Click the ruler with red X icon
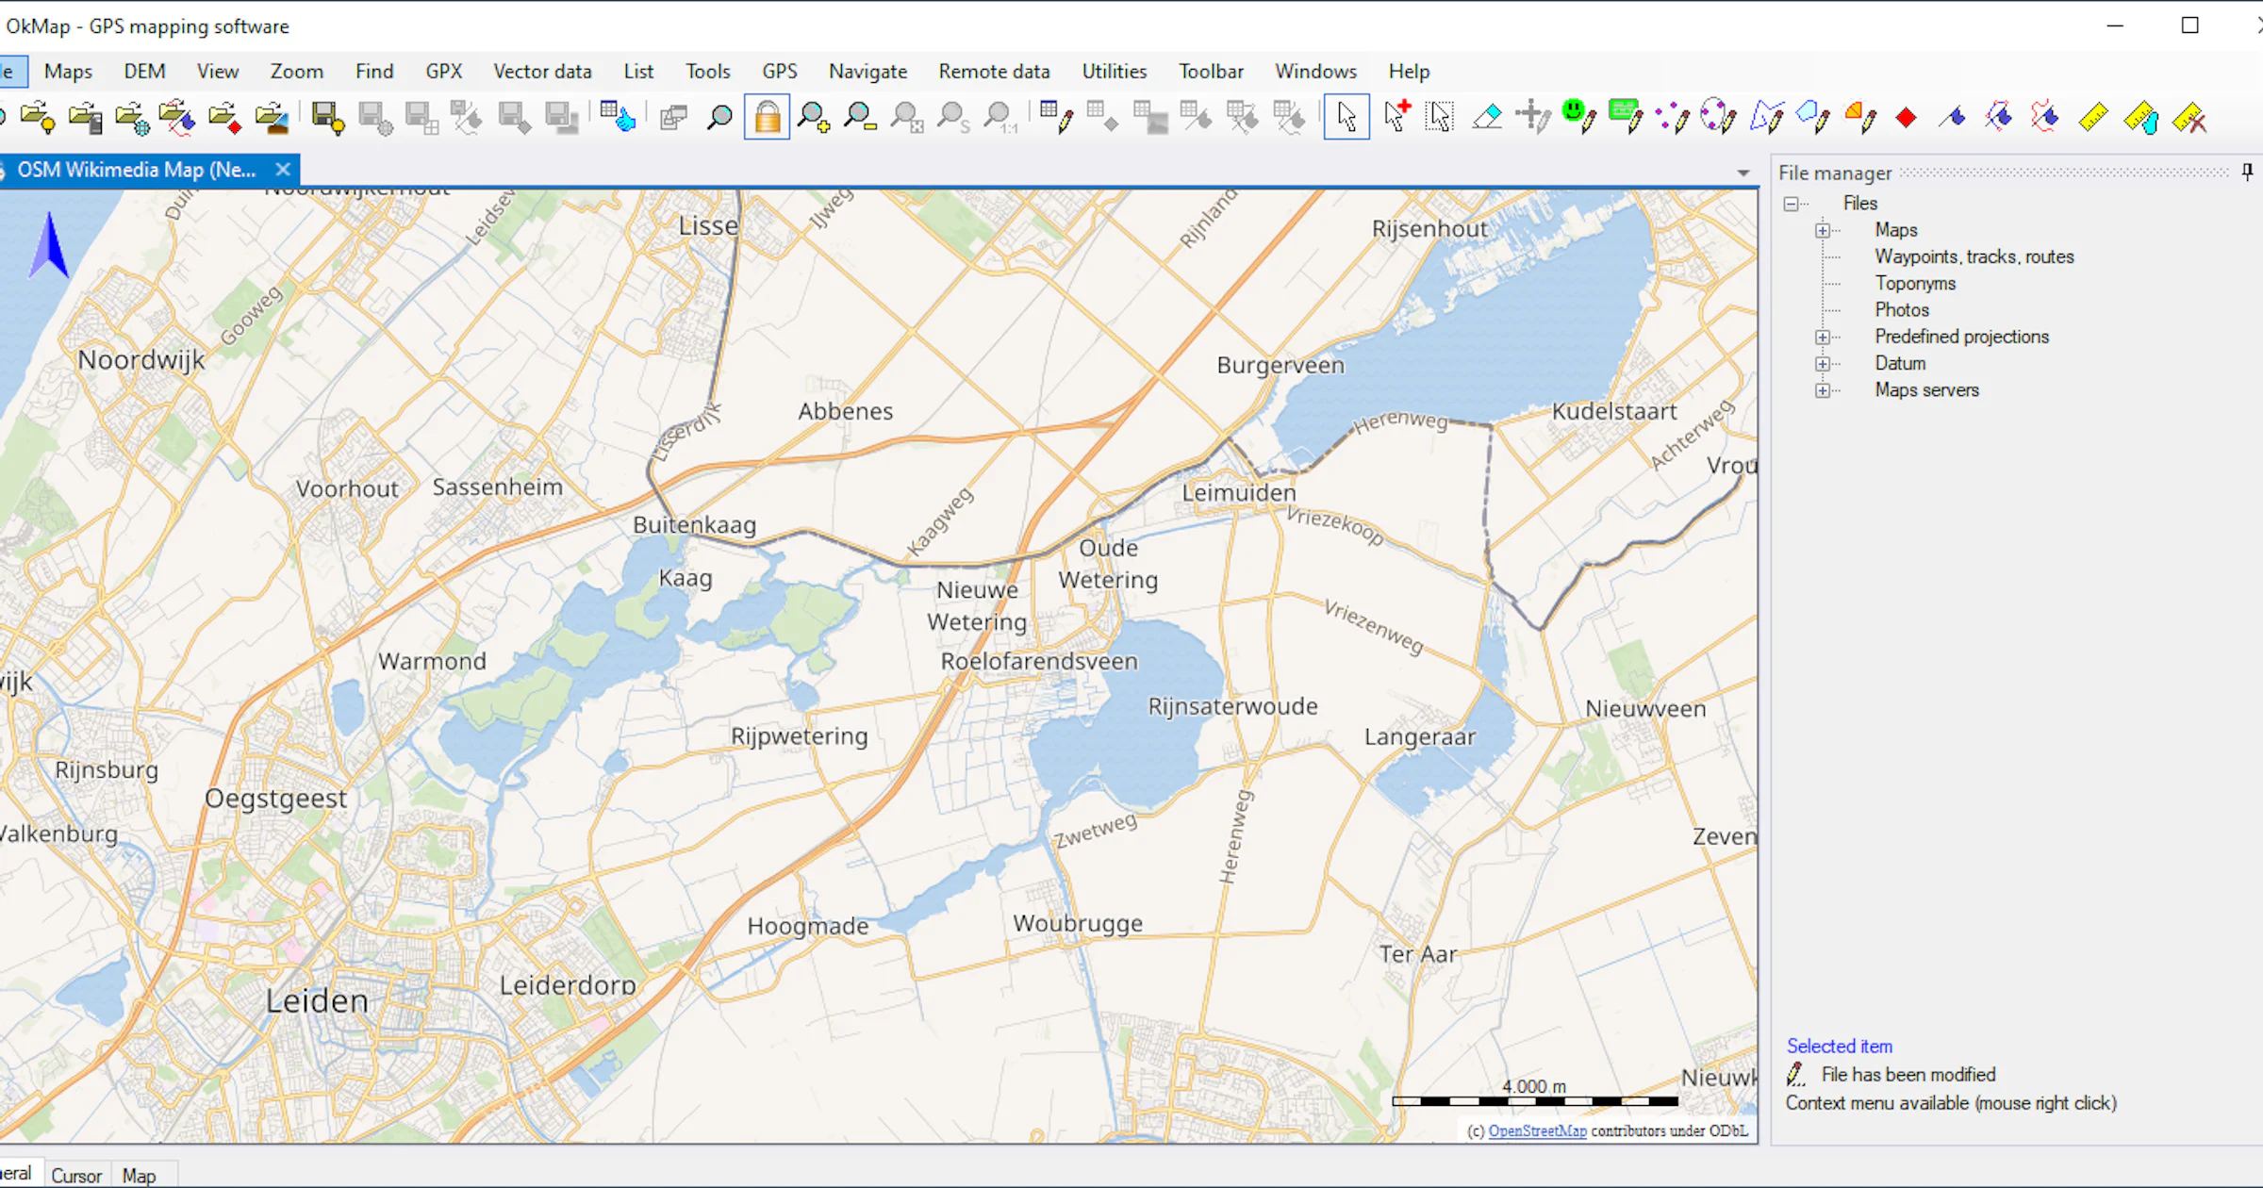Screen dimensions: 2263x1188 (x=2189, y=118)
